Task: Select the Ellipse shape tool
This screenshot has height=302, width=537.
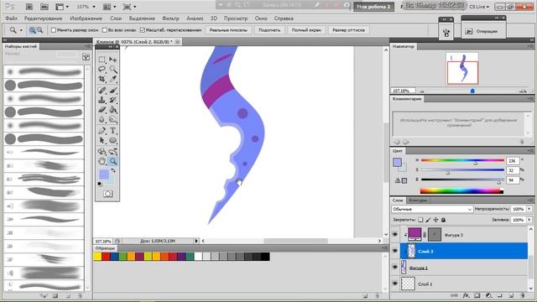Action: coord(112,140)
